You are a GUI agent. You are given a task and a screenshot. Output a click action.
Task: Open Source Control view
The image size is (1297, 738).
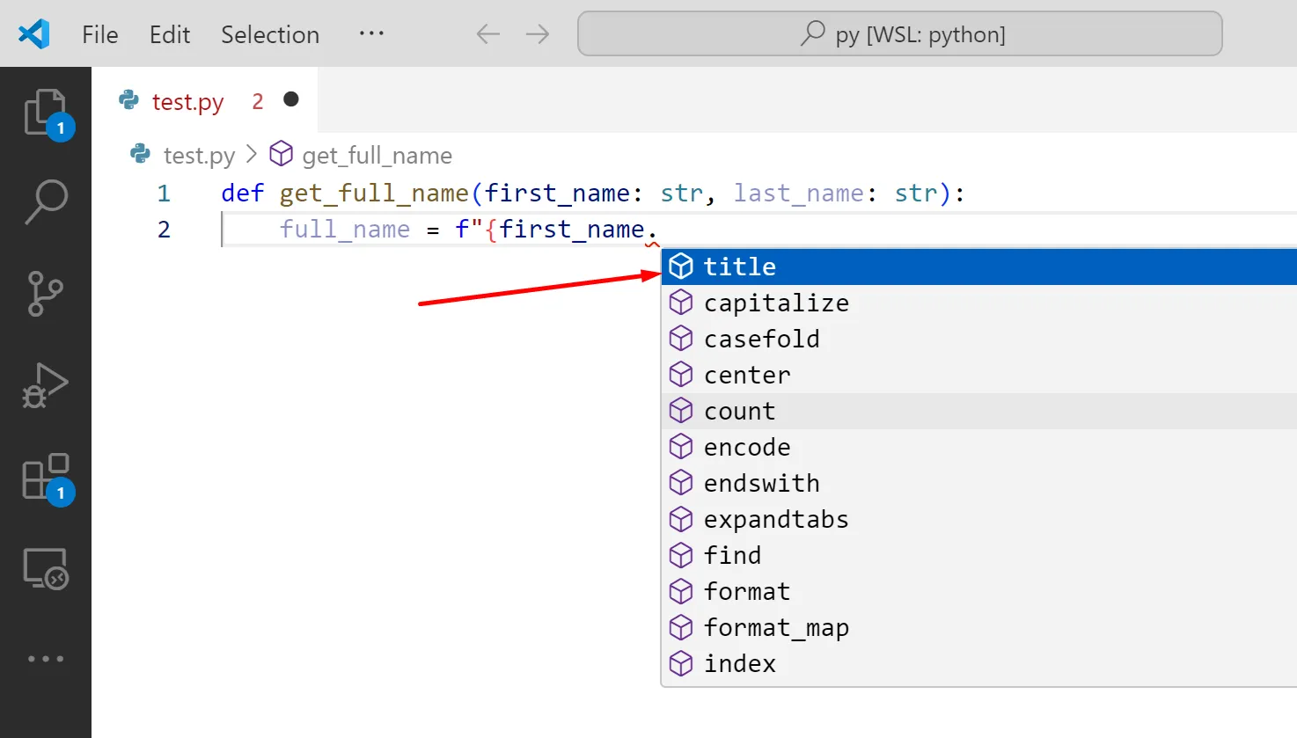[x=46, y=293]
